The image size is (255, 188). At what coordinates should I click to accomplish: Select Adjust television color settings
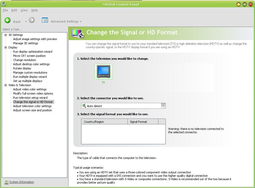point(32,106)
